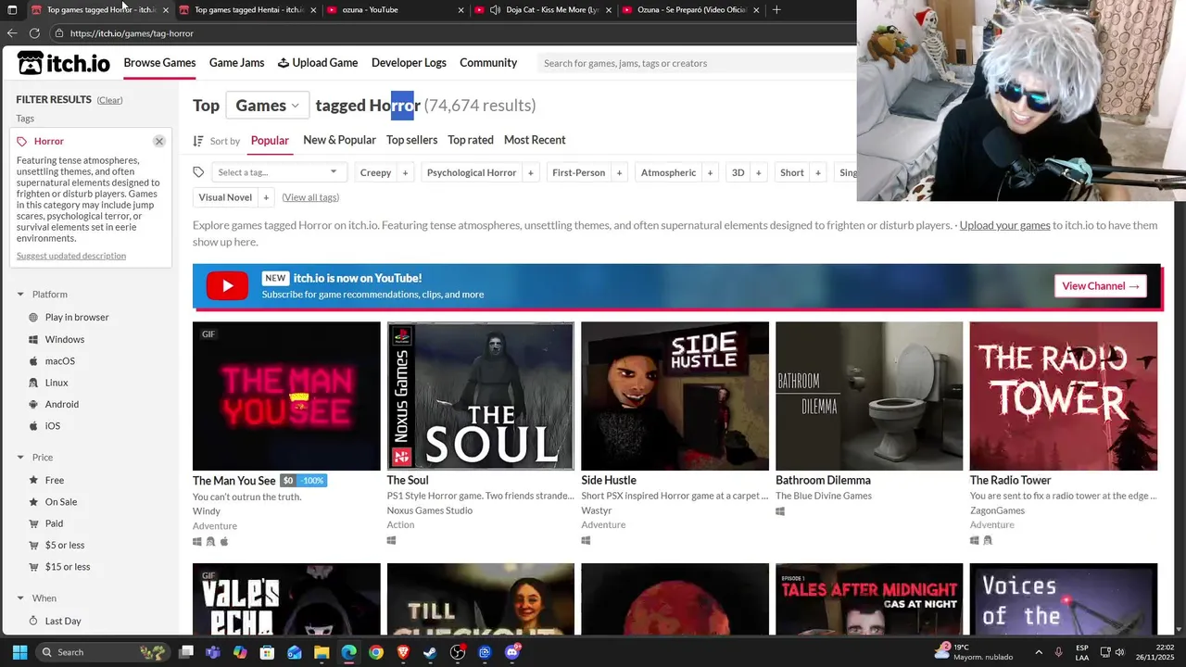
Task: Click the Windows platform icon in filters
Action: tap(33, 340)
